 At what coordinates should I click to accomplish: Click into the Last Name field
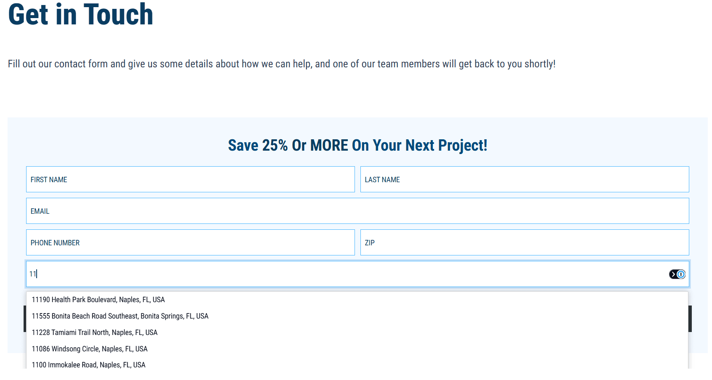click(x=524, y=180)
